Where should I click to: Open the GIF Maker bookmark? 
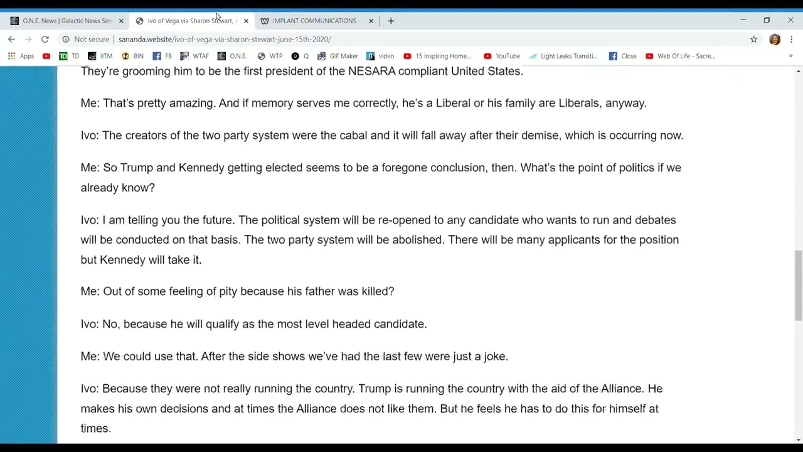tap(338, 56)
